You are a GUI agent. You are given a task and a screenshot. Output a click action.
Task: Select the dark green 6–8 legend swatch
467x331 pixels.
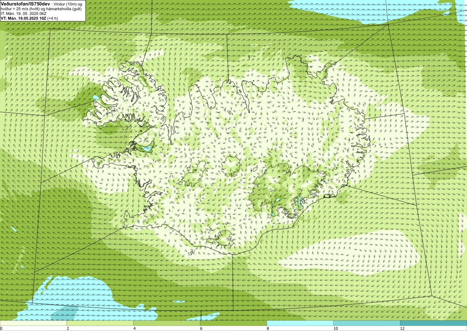coord(233,323)
